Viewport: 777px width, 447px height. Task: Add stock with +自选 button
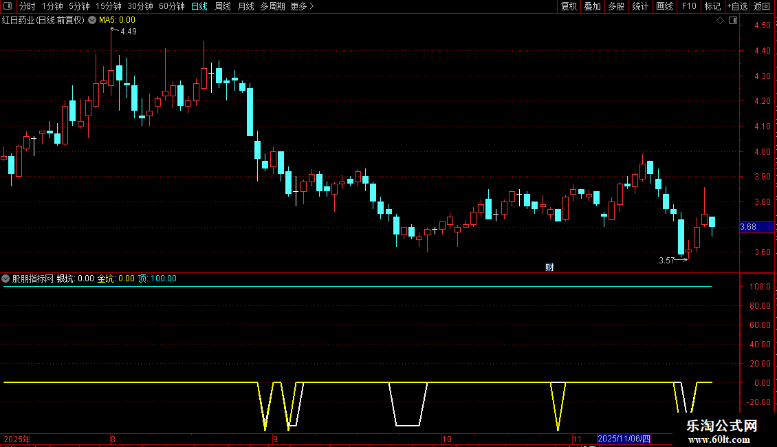tap(737, 6)
